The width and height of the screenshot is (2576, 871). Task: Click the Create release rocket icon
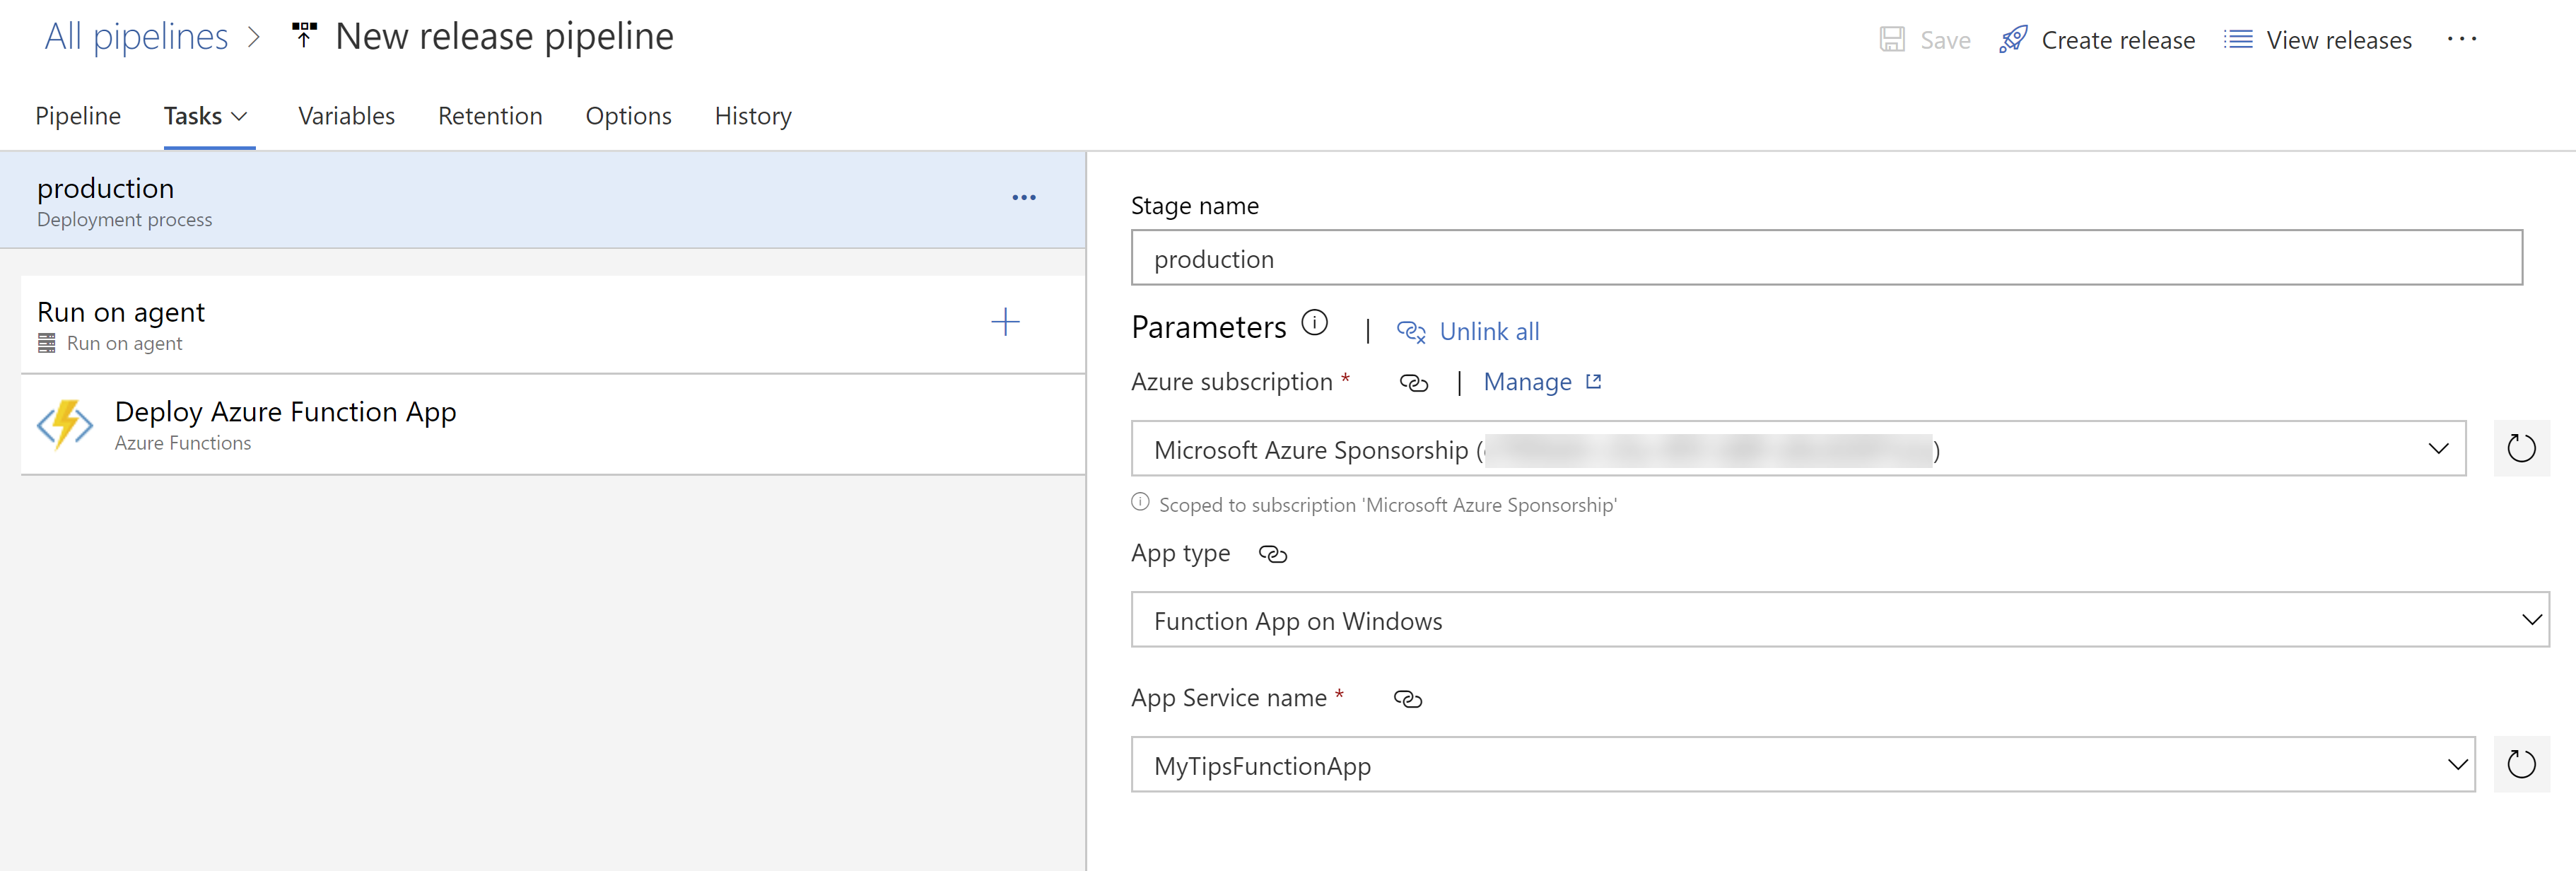2013,40
